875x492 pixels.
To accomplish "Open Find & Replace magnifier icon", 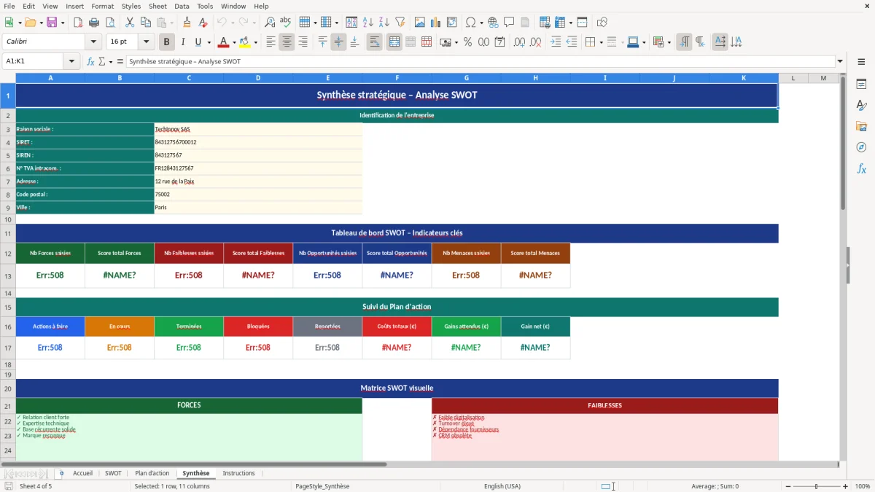I will [x=270, y=23].
